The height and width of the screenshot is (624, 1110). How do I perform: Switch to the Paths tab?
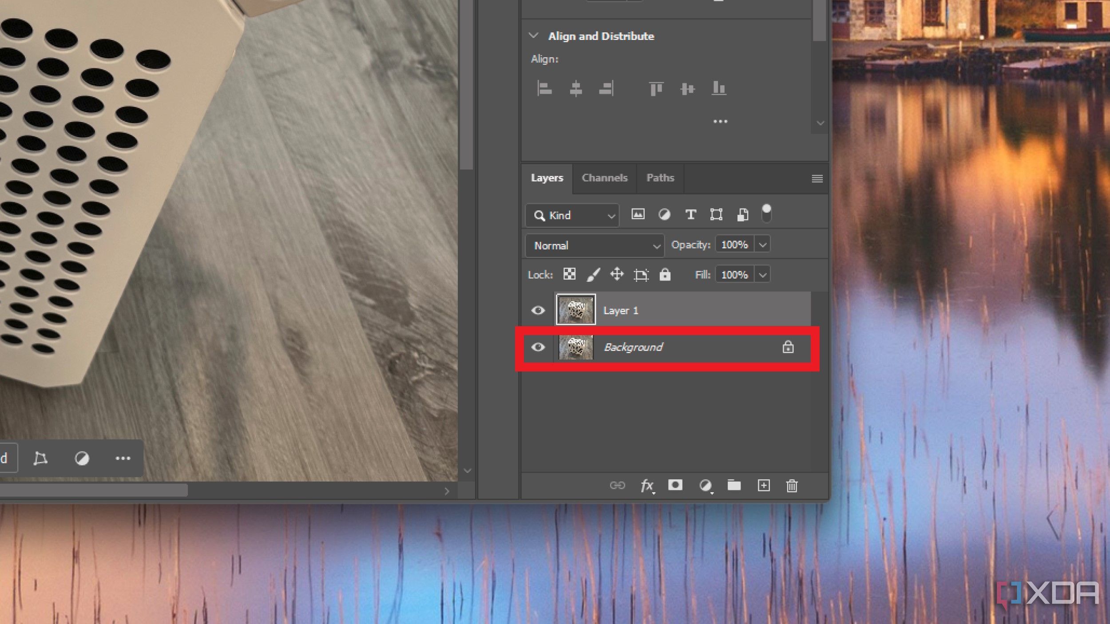coord(659,177)
